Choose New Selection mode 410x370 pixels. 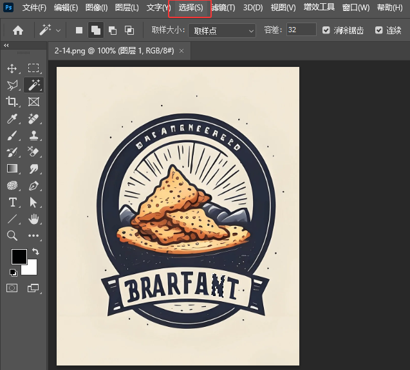(x=79, y=30)
